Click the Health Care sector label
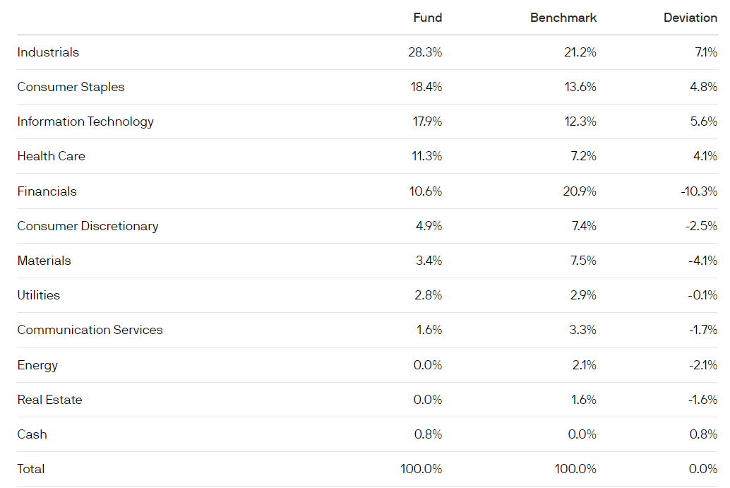Image resolution: width=730 pixels, height=488 pixels. pyautogui.click(x=51, y=156)
